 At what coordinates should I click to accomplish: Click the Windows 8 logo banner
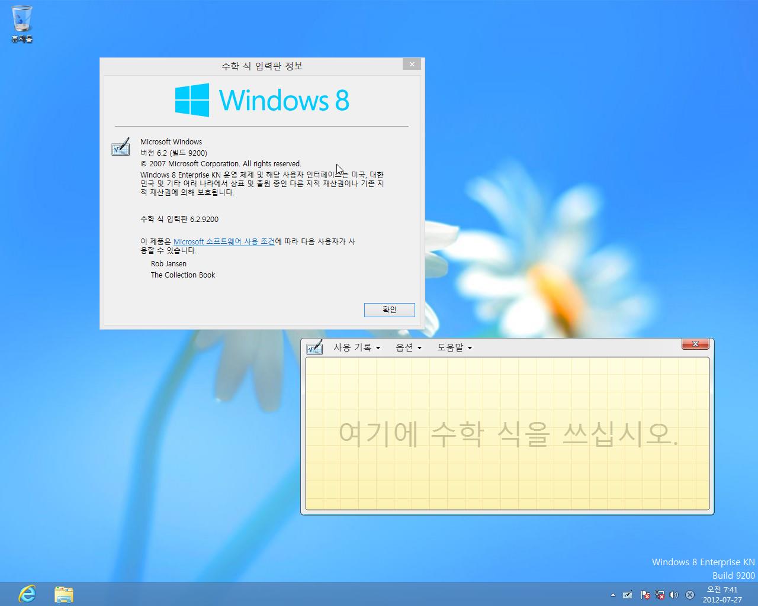point(262,99)
